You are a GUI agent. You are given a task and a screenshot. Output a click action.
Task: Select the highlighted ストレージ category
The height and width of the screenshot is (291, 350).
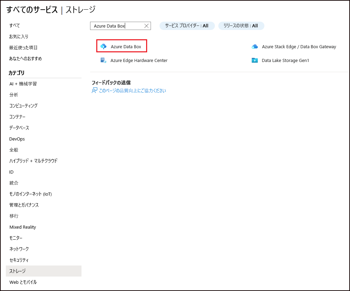pyautogui.click(x=44, y=271)
